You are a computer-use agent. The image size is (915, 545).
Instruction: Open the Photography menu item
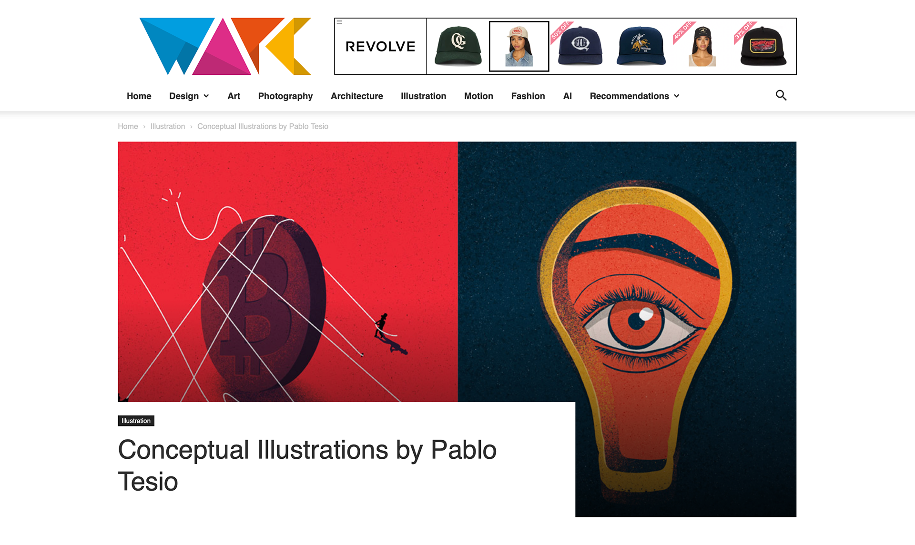coord(285,96)
